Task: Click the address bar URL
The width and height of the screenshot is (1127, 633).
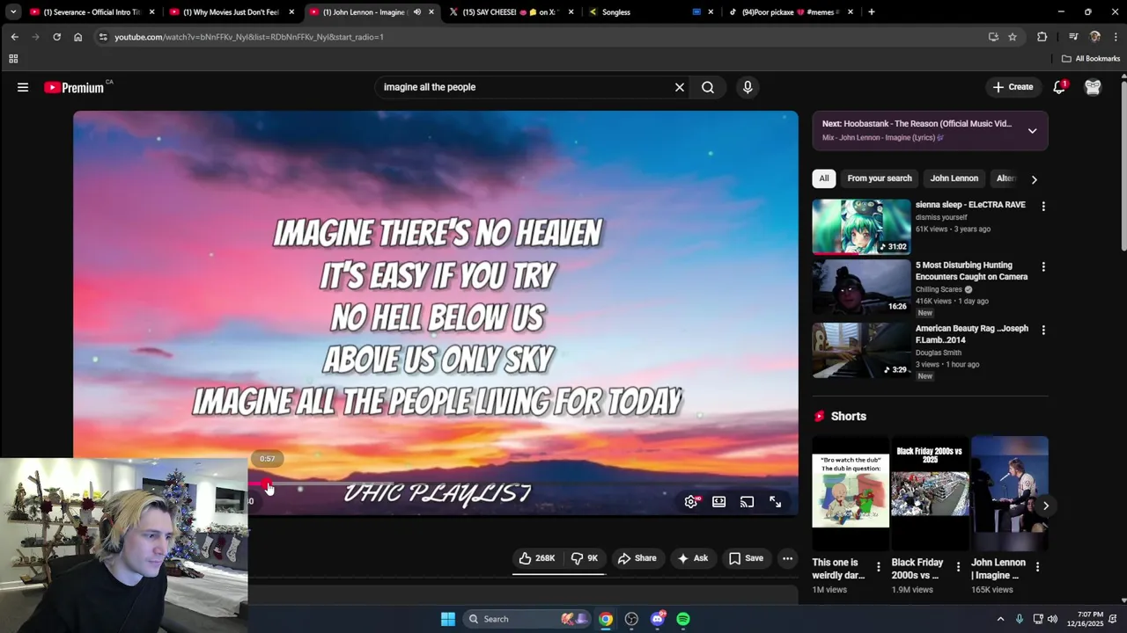Action: (248, 37)
